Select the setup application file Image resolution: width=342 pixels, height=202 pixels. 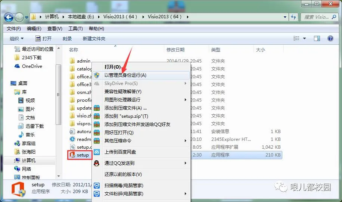80,155
